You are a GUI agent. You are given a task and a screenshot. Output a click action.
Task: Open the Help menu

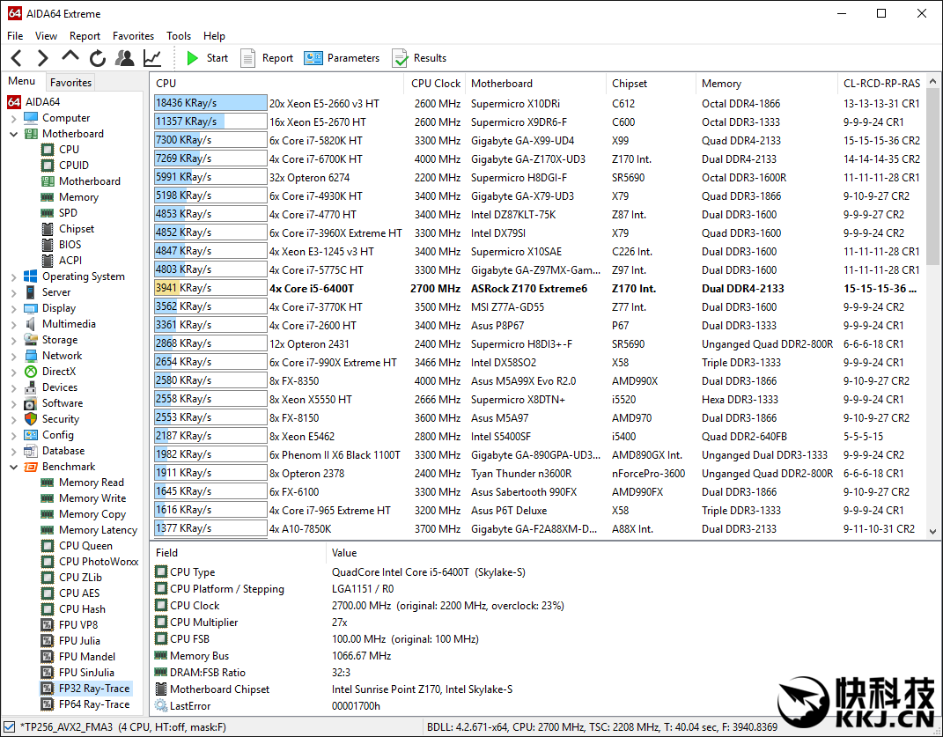tap(214, 36)
